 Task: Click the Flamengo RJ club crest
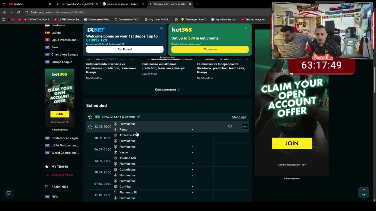115,192
